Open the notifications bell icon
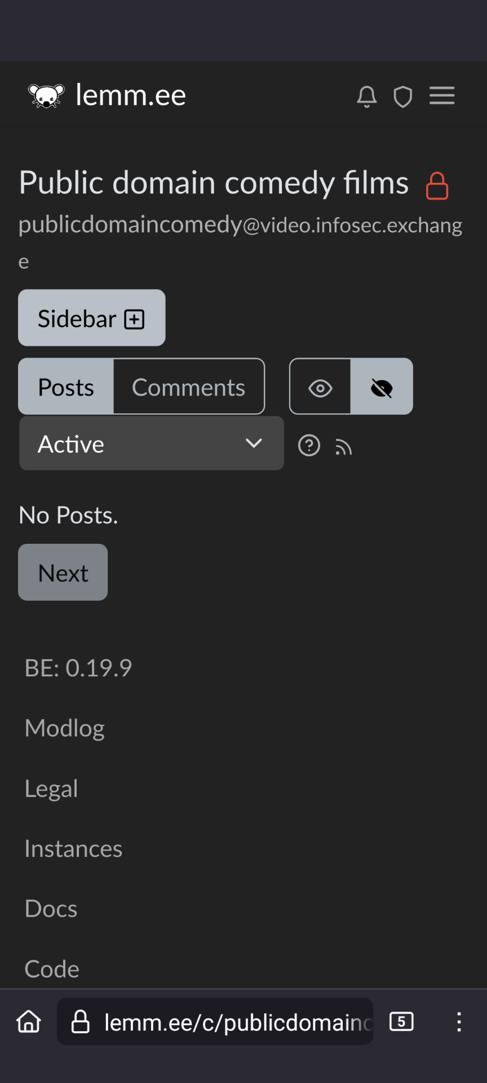Viewport: 487px width, 1083px height. [x=366, y=96]
